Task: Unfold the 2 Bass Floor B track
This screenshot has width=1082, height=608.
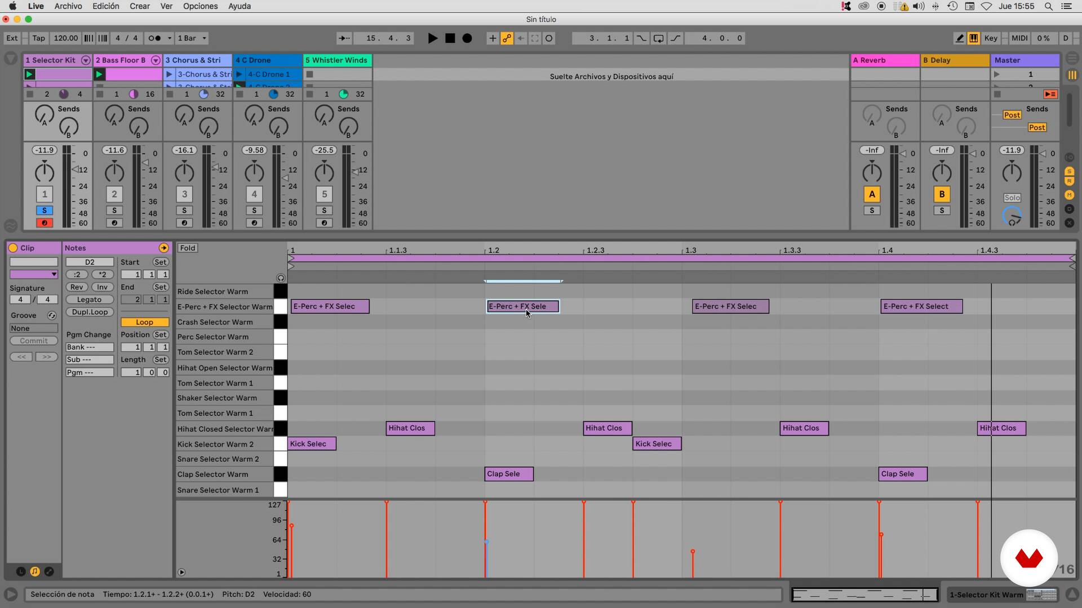Action: click(x=156, y=60)
